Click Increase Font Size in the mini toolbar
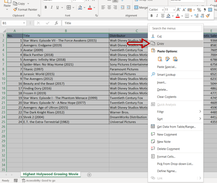 179,10
